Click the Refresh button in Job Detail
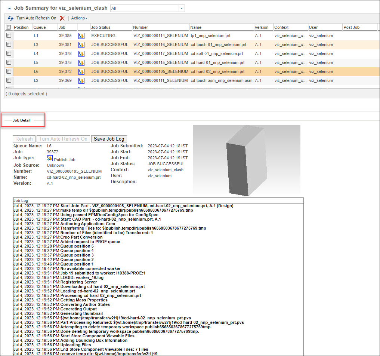 [24, 139]
